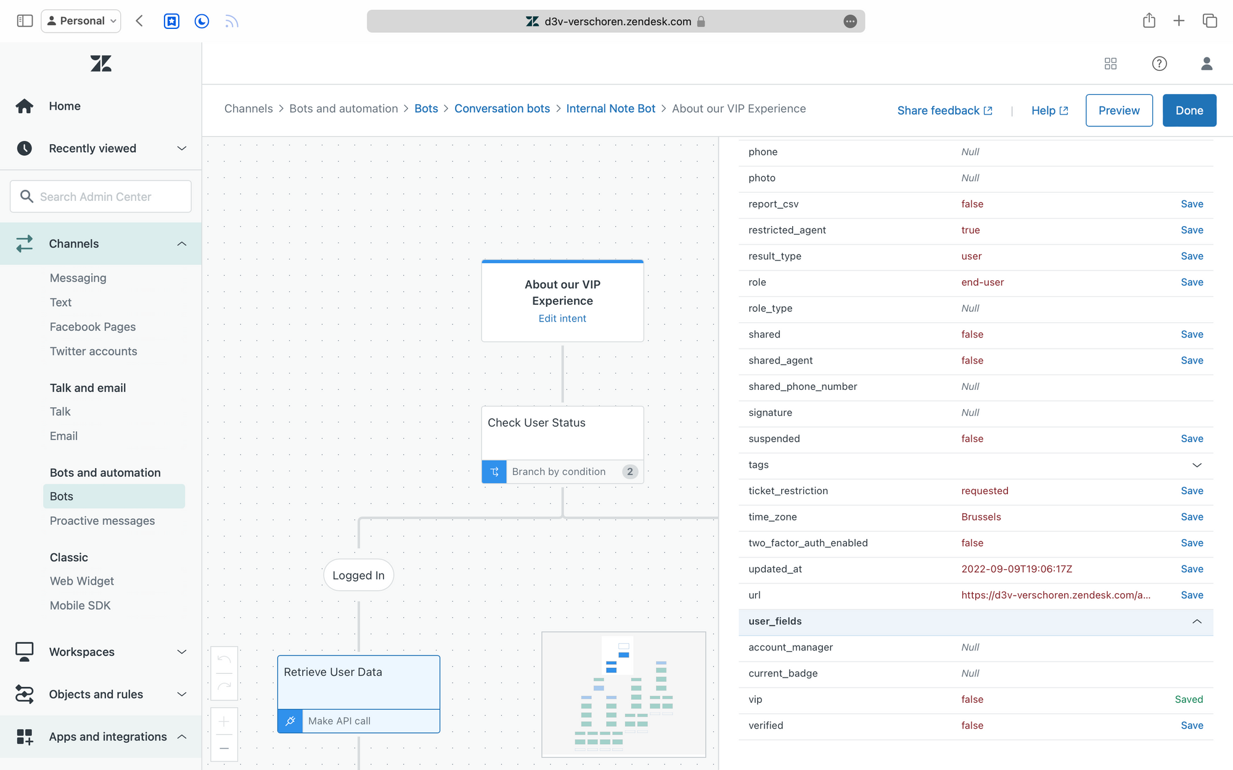The height and width of the screenshot is (770, 1233).
Task: Collapse the user_fields section
Action: pyautogui.click(x=1197, y=622)
